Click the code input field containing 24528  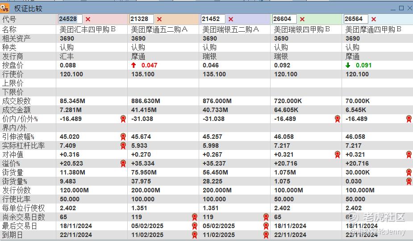(x=70, y=19)
